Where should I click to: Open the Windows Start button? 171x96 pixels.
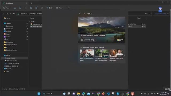coord(39,94)
